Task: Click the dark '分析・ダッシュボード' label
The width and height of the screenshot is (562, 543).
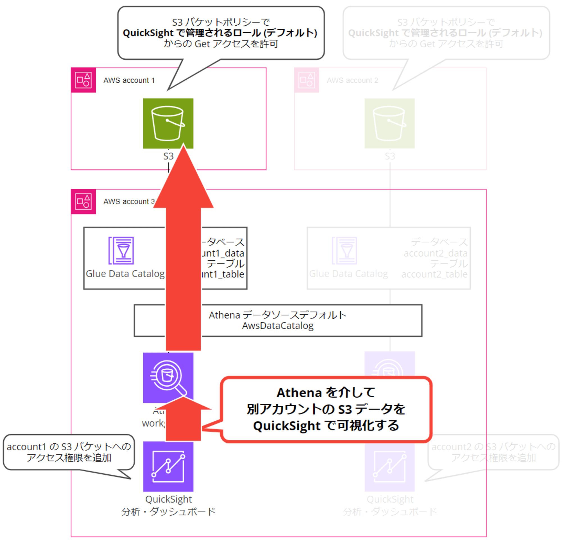Action: coord(169,512)
